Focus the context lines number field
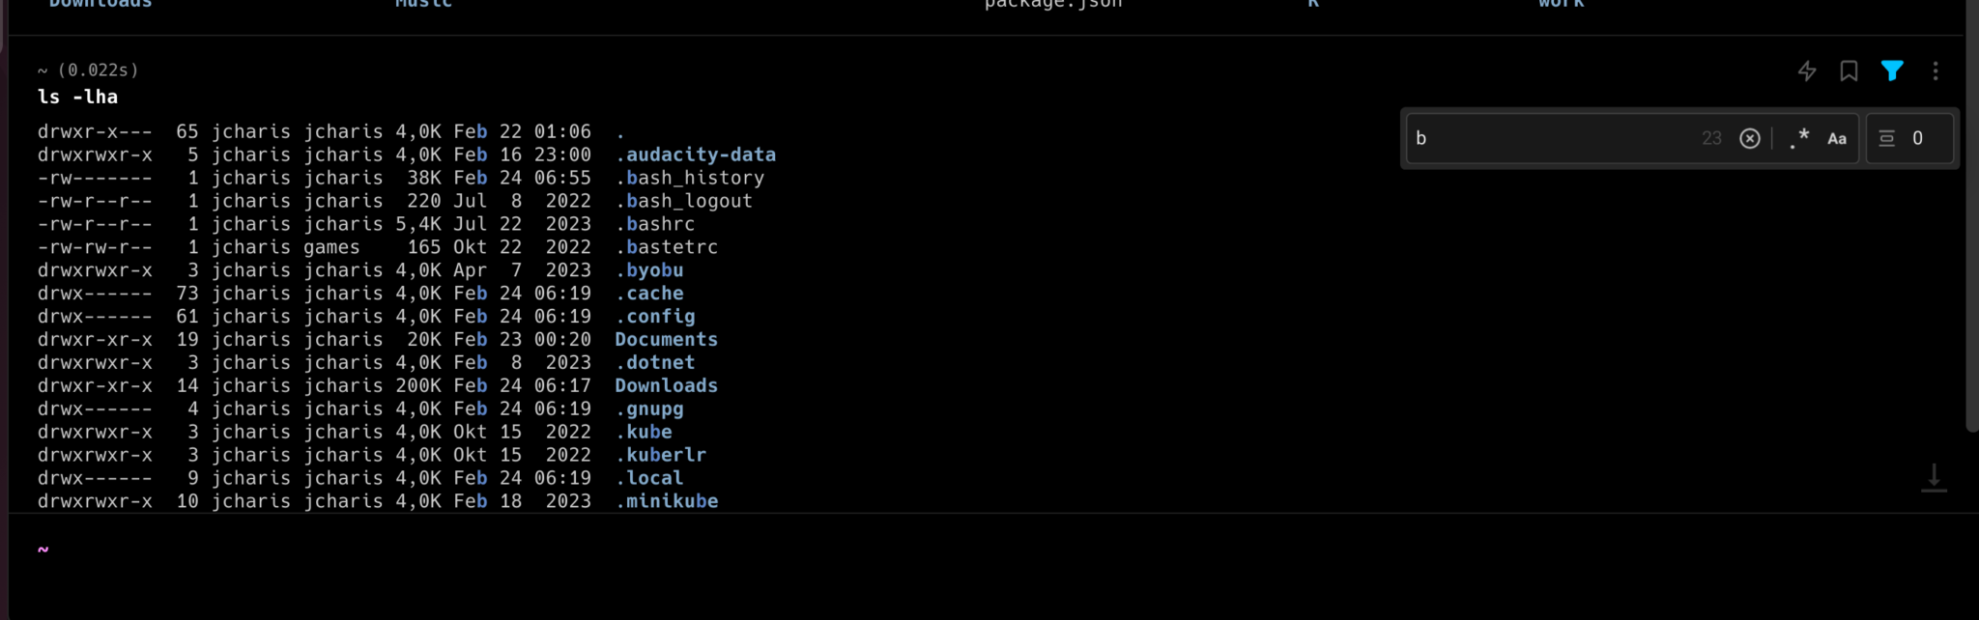 (x=1926, y=138)
